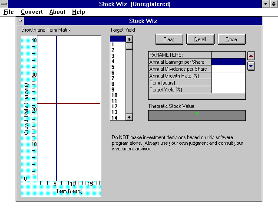Click the Annual Growth Rate (%) value field
278x208 pixels.
(x=228, y=76)
